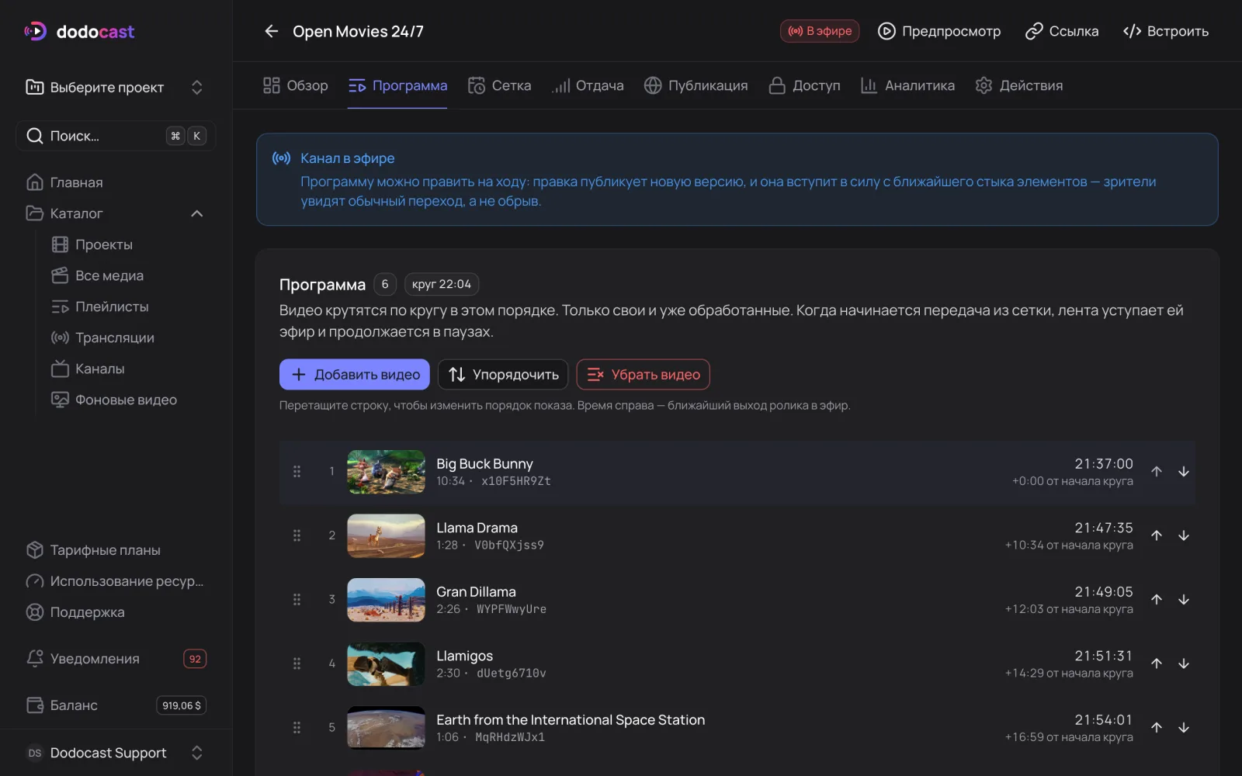Open Earth from ISS thumbnail

point(386,728)
